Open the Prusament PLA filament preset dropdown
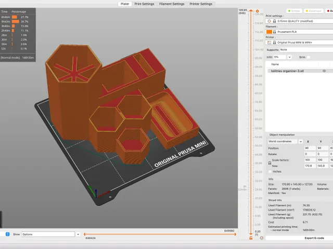333x249 pixels. click(299, 32)
